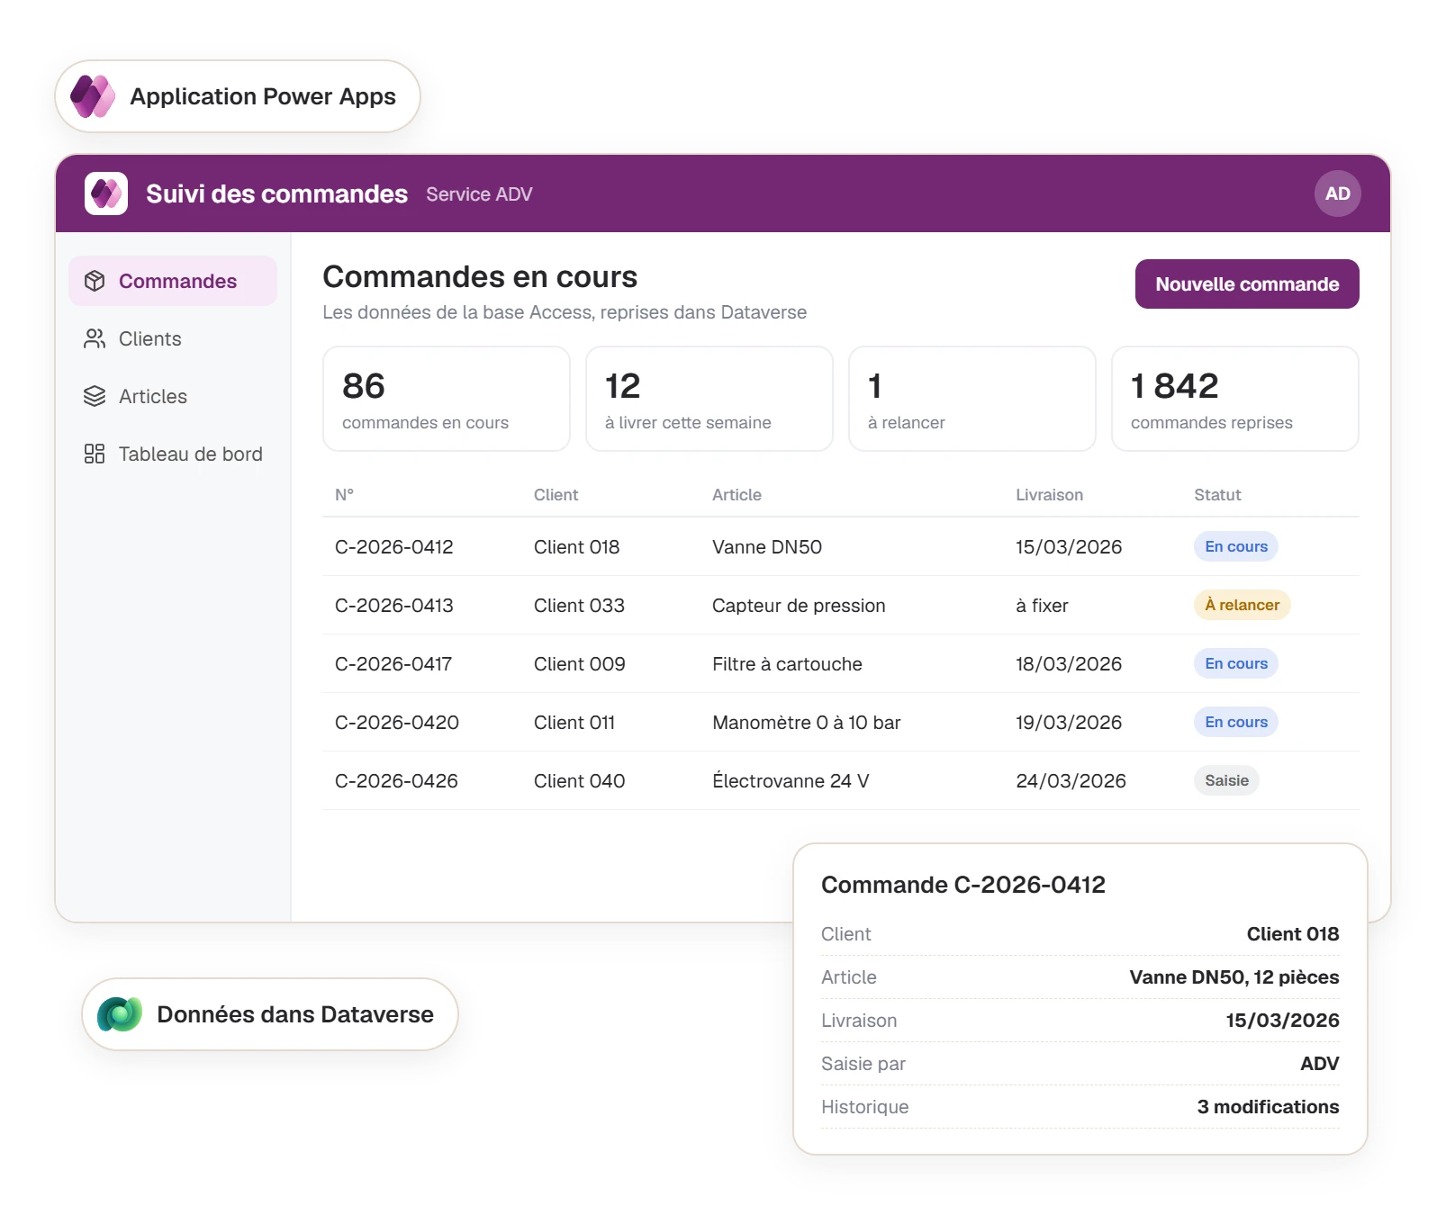This screenshot has width=1446, height=1206.
Task: Open the Commandes menu item
Action: click(173, 281)
